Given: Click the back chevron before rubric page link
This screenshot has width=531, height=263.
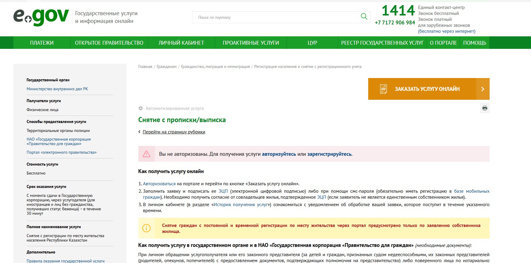Looking at the screenshot, I should pos(139,132).
